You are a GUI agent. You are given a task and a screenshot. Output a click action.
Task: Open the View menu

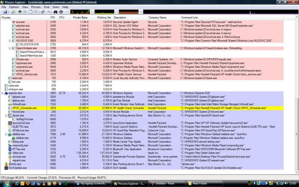[25, 7]
